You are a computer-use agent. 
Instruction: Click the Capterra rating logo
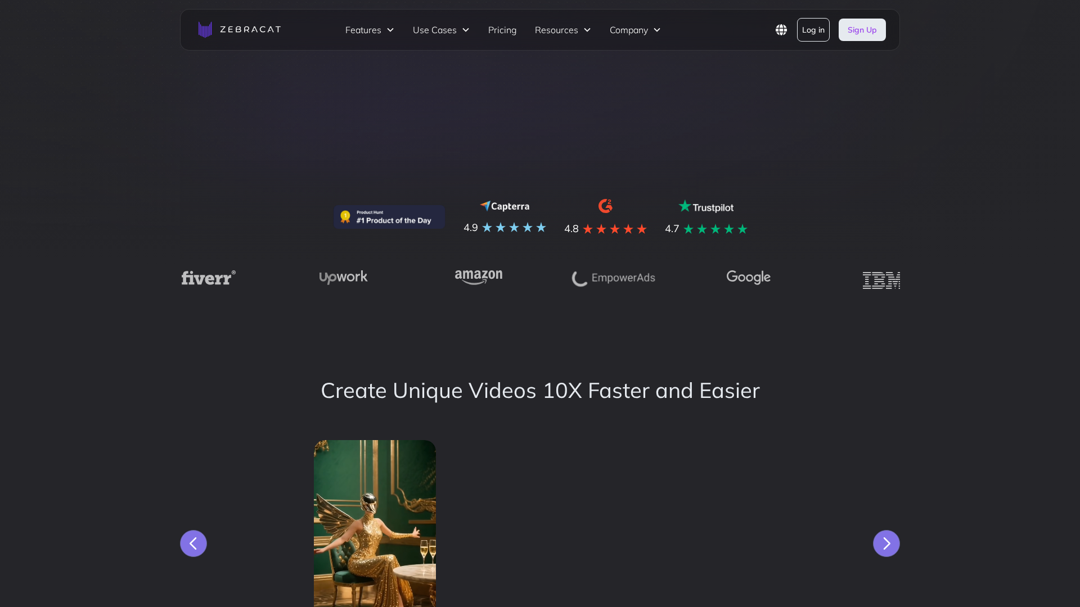click(504, 206)
